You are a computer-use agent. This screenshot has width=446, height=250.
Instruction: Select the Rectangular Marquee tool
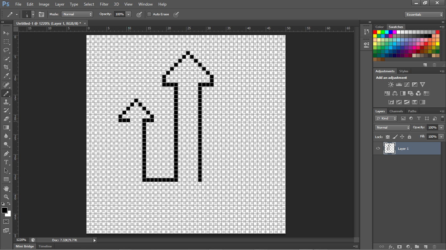tap(6, 42)
